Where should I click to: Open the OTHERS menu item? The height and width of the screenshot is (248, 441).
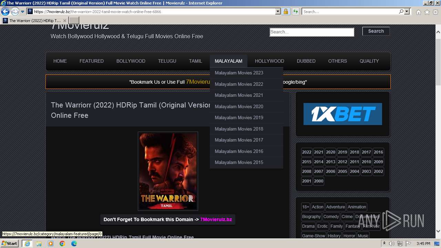point(338,61)
